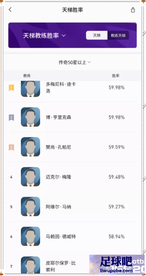
Task: Click the 天梯教练胜率 title text
Action: click(41, 35)
